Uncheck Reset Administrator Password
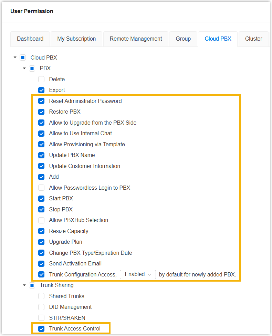The width and height of the screenshot is (272, 336). click(41, 101)
